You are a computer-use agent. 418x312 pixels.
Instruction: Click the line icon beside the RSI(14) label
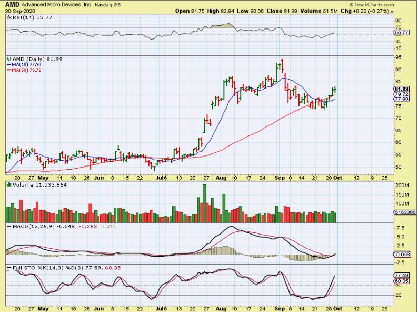9,17
